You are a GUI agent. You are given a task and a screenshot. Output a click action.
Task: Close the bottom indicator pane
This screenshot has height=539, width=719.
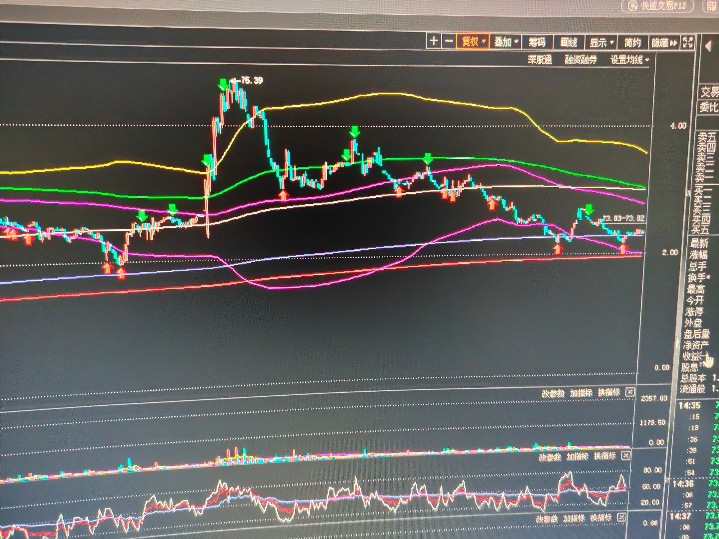click(622, 517)
